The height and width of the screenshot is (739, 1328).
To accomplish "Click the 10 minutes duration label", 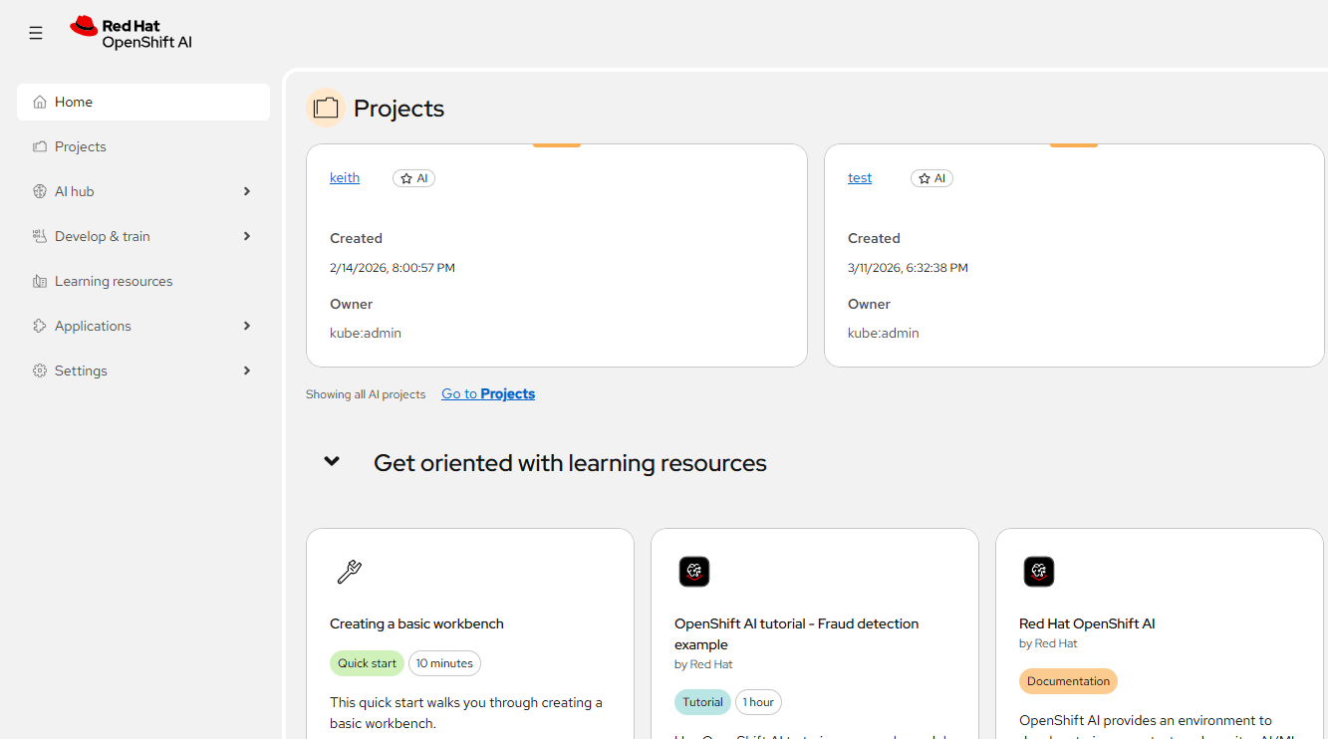I will pos(444,663).
